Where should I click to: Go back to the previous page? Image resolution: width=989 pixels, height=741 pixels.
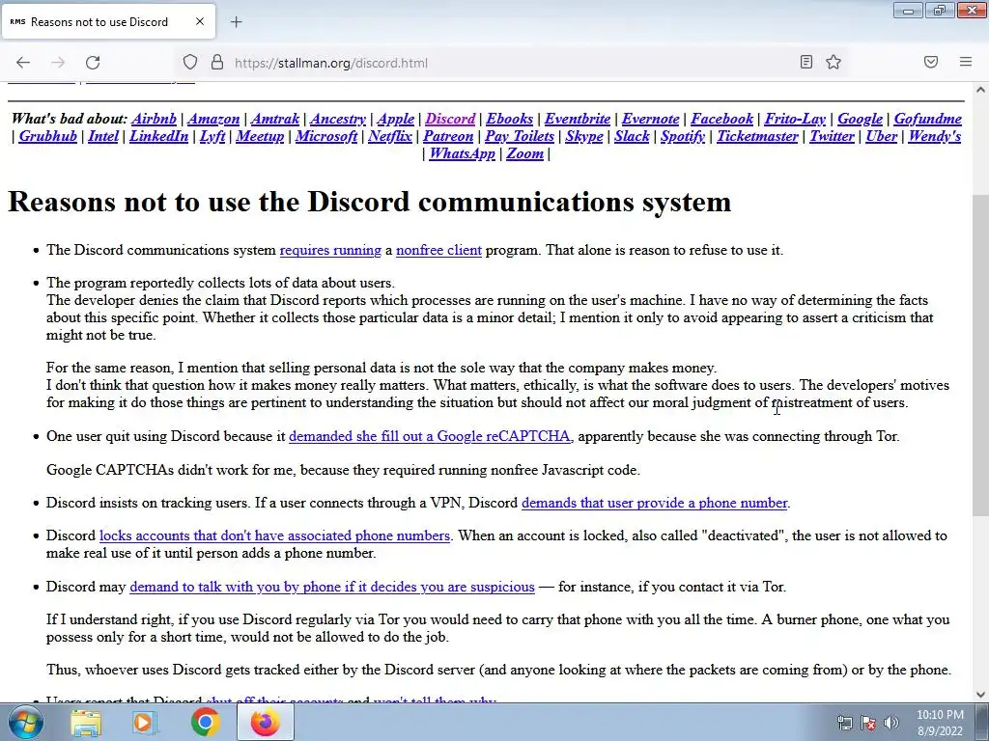click(x=23, y=62)
